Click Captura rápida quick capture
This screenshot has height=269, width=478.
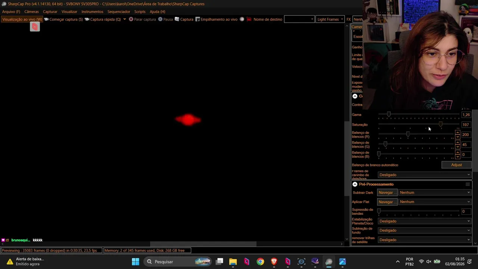click(103, 19)
